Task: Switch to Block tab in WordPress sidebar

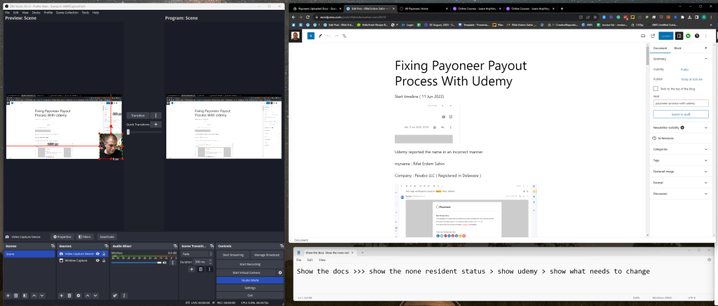Action: click(678, 48)
